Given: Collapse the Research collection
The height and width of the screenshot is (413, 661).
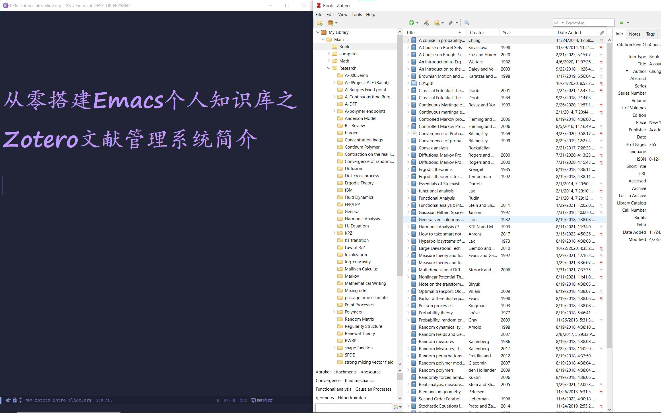Looking at the screenshot, I should click(x=329, y=68).
